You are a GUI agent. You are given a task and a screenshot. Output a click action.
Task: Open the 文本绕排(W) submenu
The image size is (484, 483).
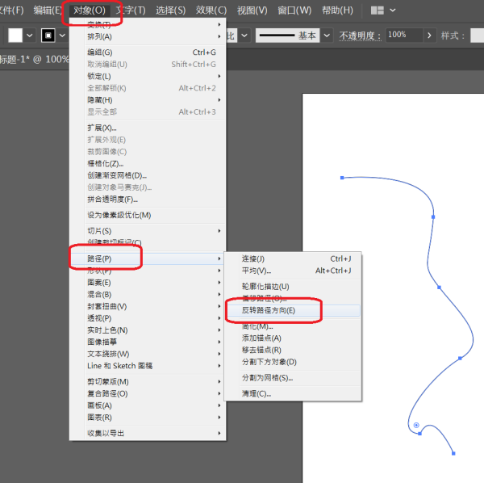(x=148, y=354)
